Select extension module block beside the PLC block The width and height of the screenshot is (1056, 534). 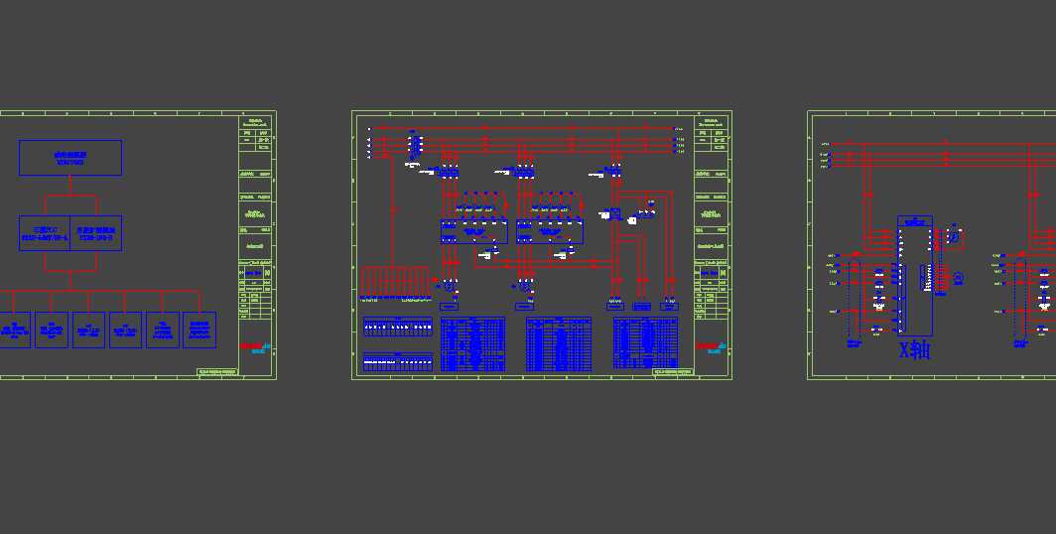click(x=95, y=233)
